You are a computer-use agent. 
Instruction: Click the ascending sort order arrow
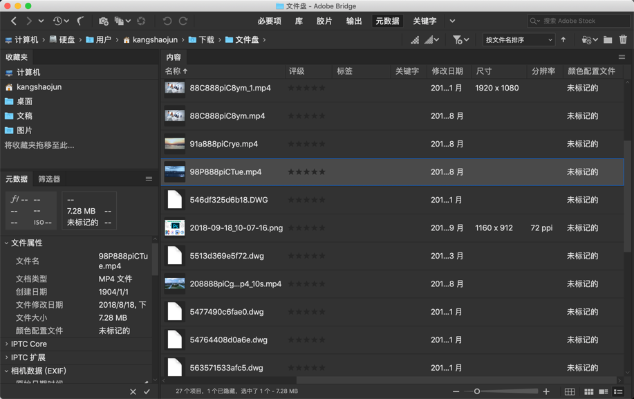(563, 40)
